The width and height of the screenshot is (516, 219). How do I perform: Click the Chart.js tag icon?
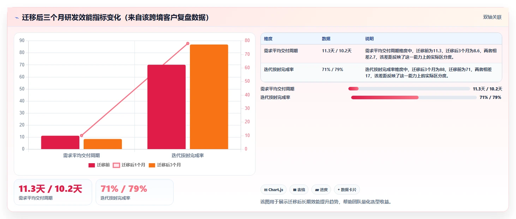pyautogui.click(x=265, y=190)
